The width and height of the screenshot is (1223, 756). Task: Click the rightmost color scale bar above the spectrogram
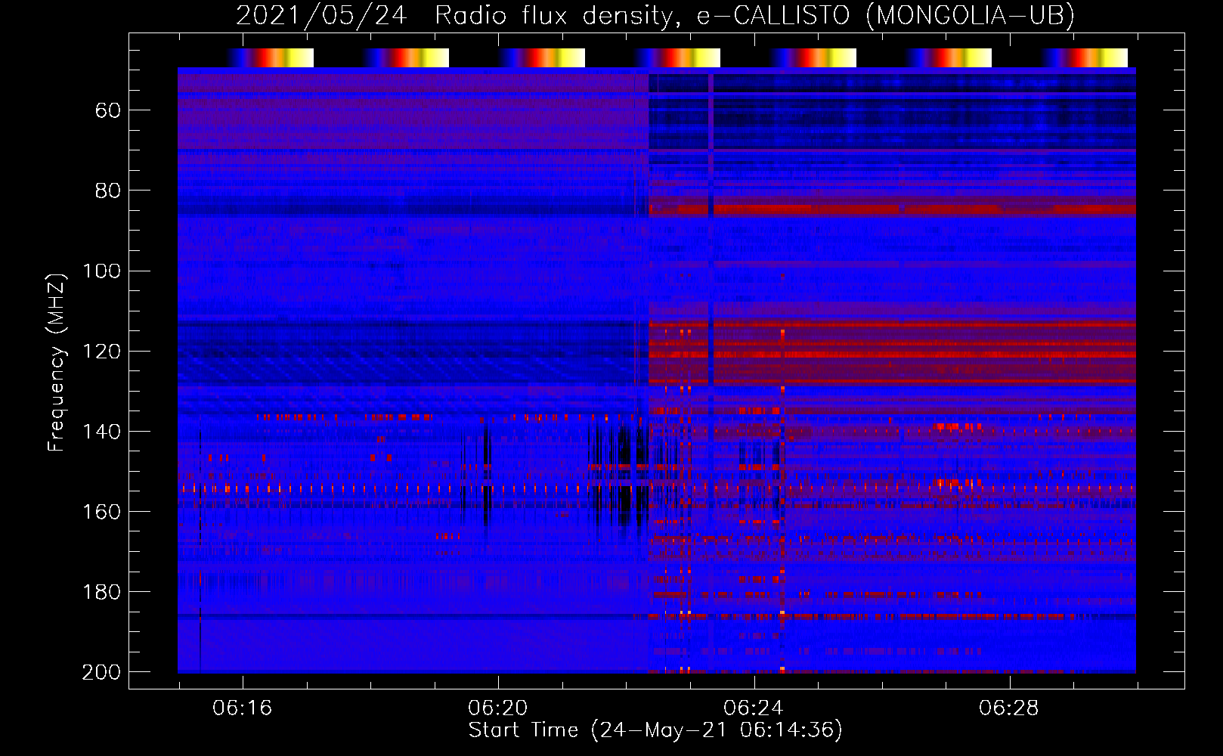[1085, 57]
